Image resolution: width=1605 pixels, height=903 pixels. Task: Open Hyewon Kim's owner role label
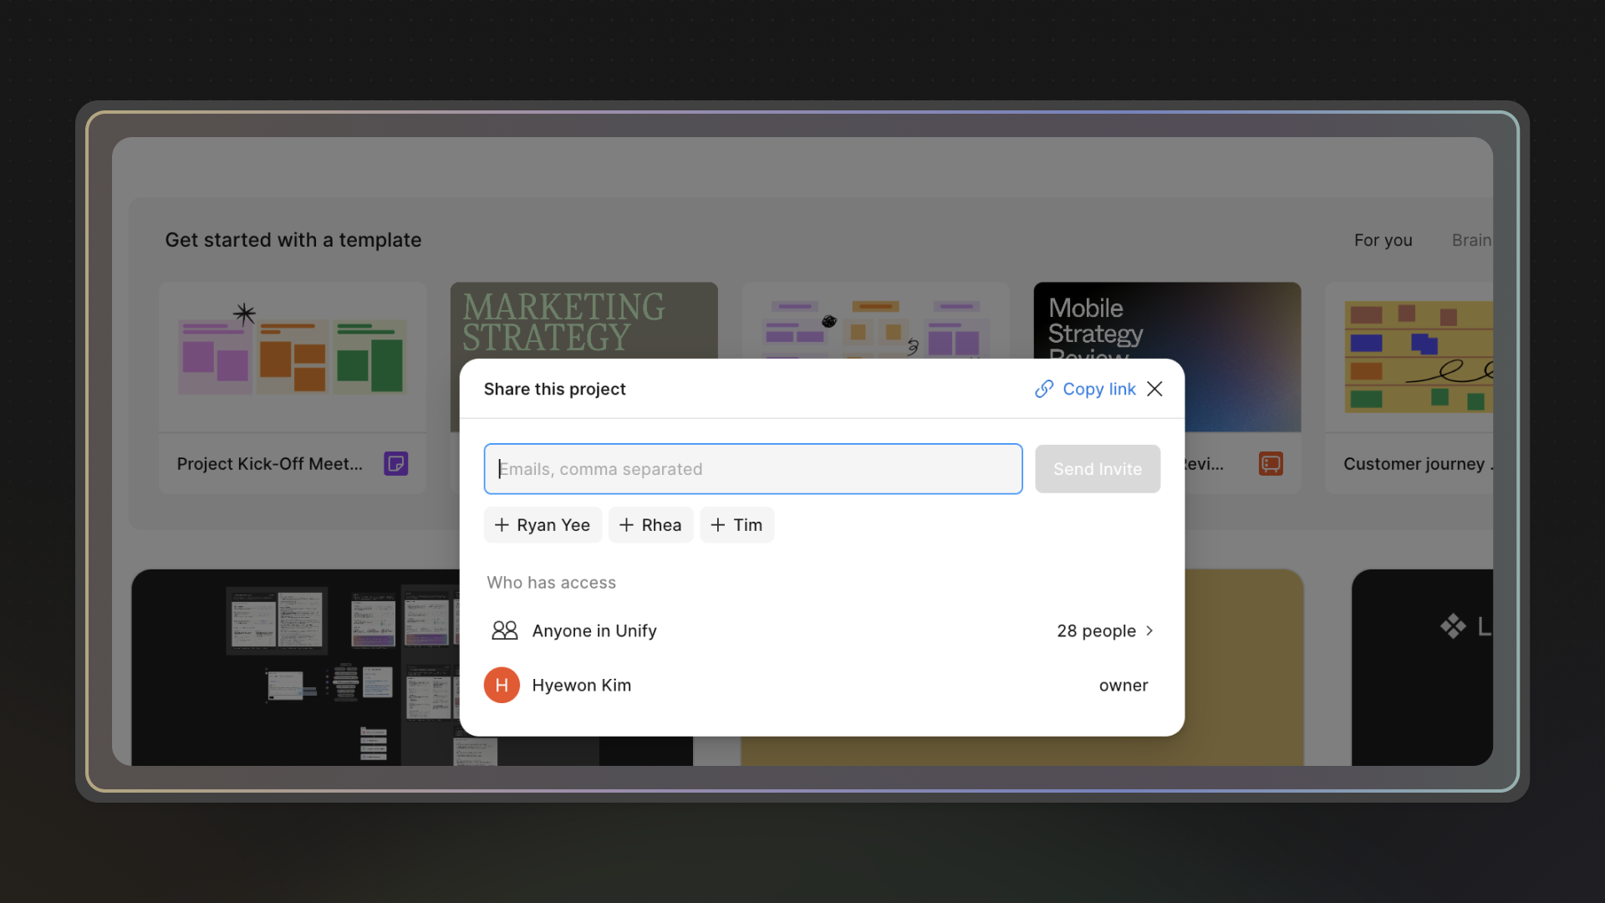coord(1123,685)
